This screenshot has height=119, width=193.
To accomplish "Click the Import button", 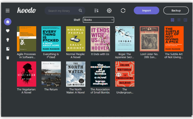I will [146, 11].
